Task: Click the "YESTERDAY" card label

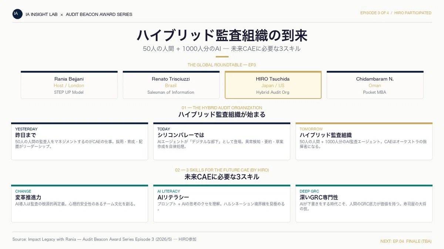Action: pyautogui.click(x=26, y=129)
